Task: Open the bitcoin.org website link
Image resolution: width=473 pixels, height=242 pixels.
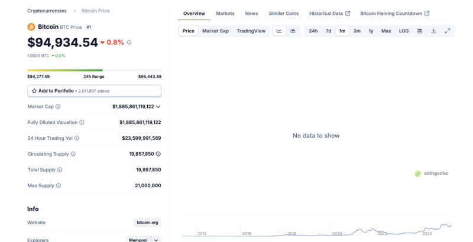Action: click(x=147, y=223)
